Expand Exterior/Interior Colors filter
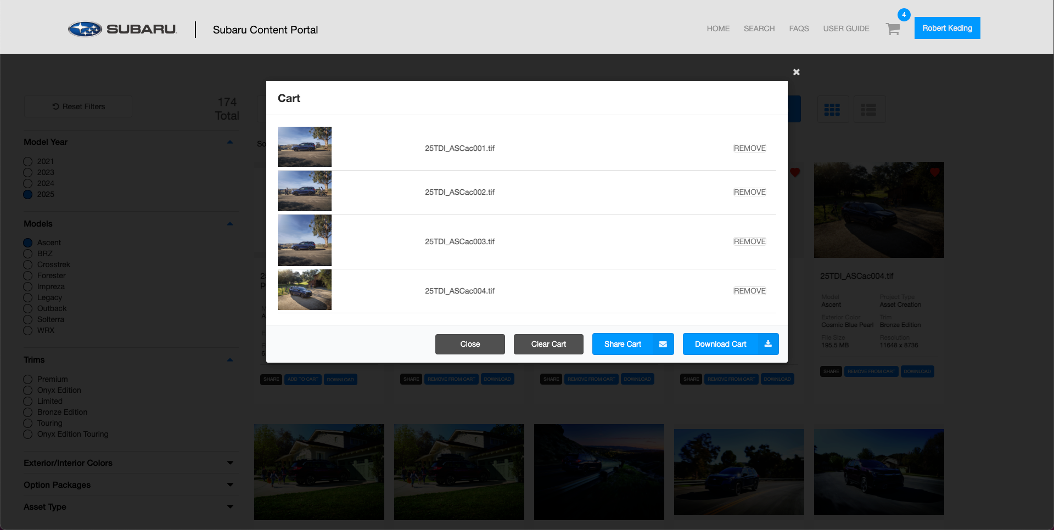1054x530 pixels. [230, 463]
